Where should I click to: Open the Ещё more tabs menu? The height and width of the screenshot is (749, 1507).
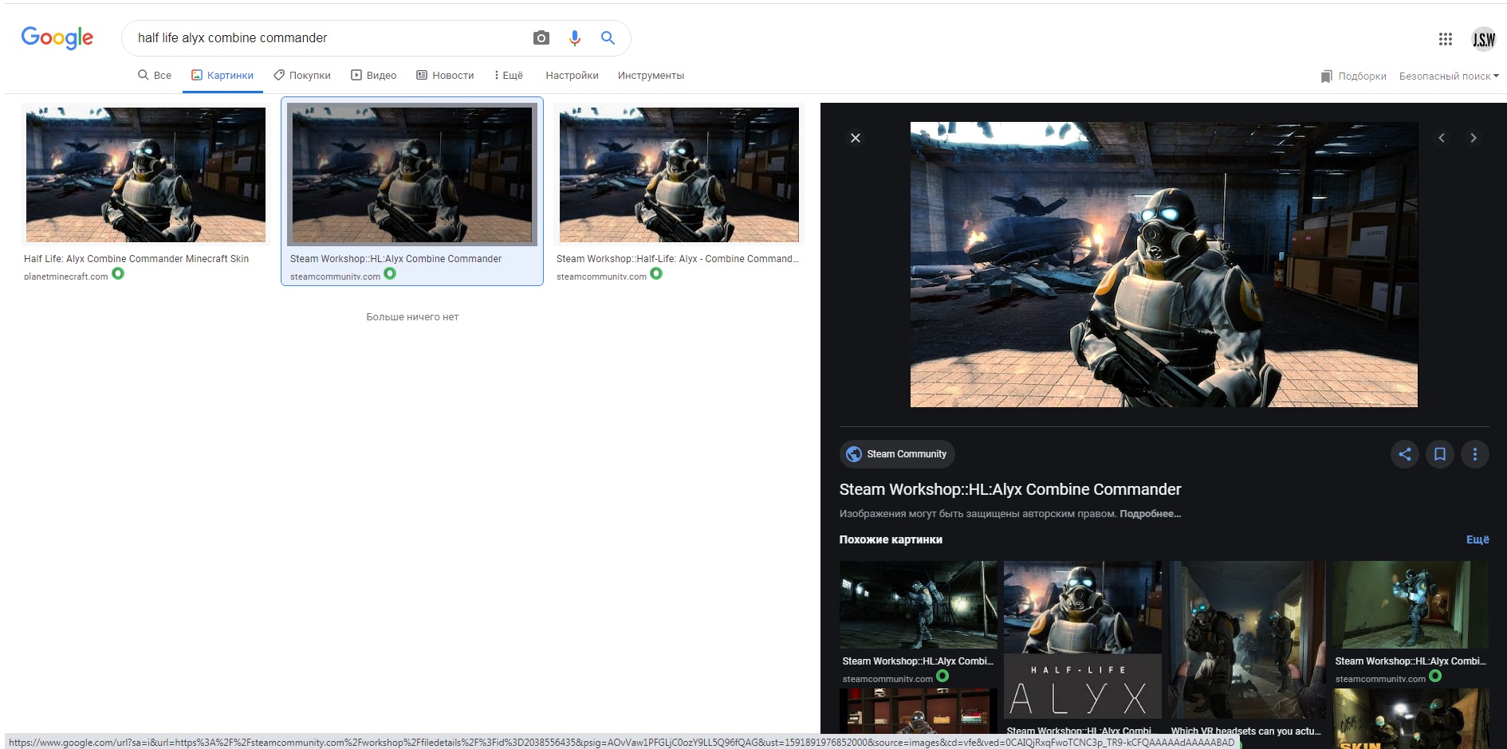point(508,76)
